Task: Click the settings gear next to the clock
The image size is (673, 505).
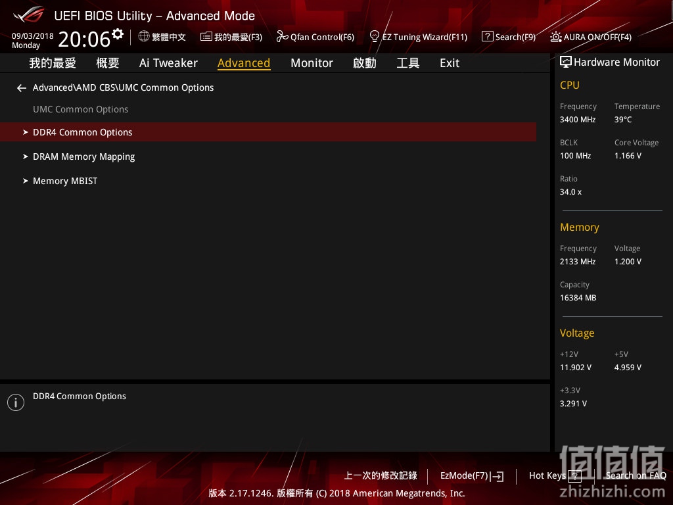Action: tap(118, 34)
